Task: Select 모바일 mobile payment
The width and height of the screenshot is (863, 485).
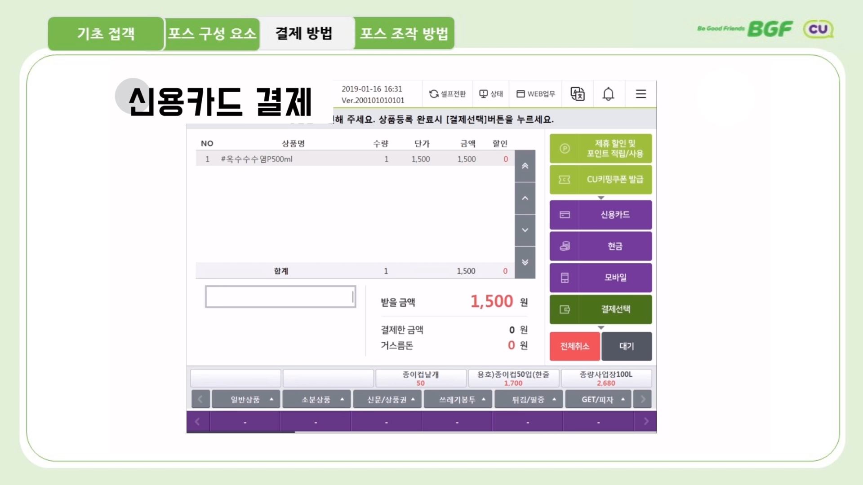Action: [601, 278]
